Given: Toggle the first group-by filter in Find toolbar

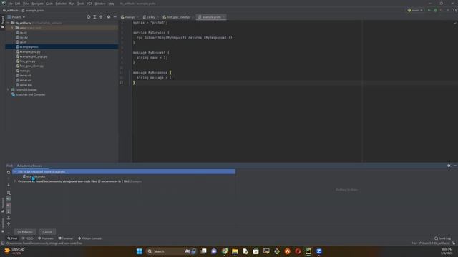Looking at the screenshot, I should (9, 199).
